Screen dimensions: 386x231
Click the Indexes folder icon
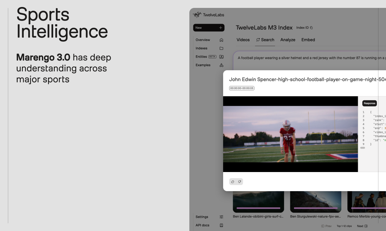coord(221,48)
